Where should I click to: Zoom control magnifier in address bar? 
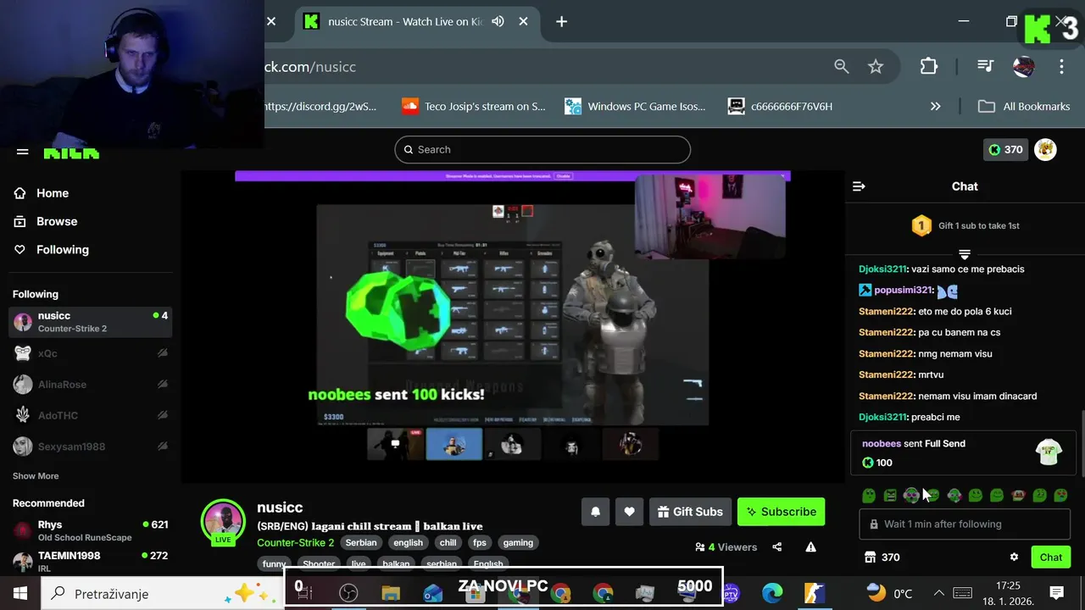[841, 66]
